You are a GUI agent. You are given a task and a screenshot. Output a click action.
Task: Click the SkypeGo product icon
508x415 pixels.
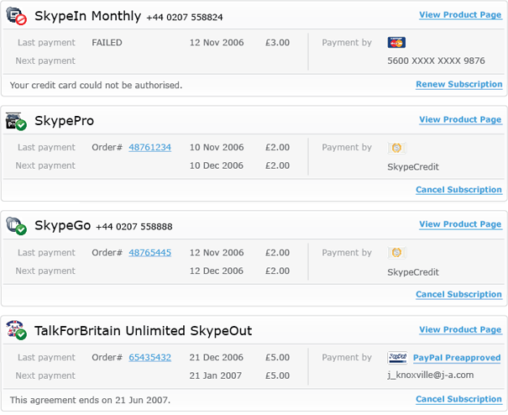coord(16,226)
